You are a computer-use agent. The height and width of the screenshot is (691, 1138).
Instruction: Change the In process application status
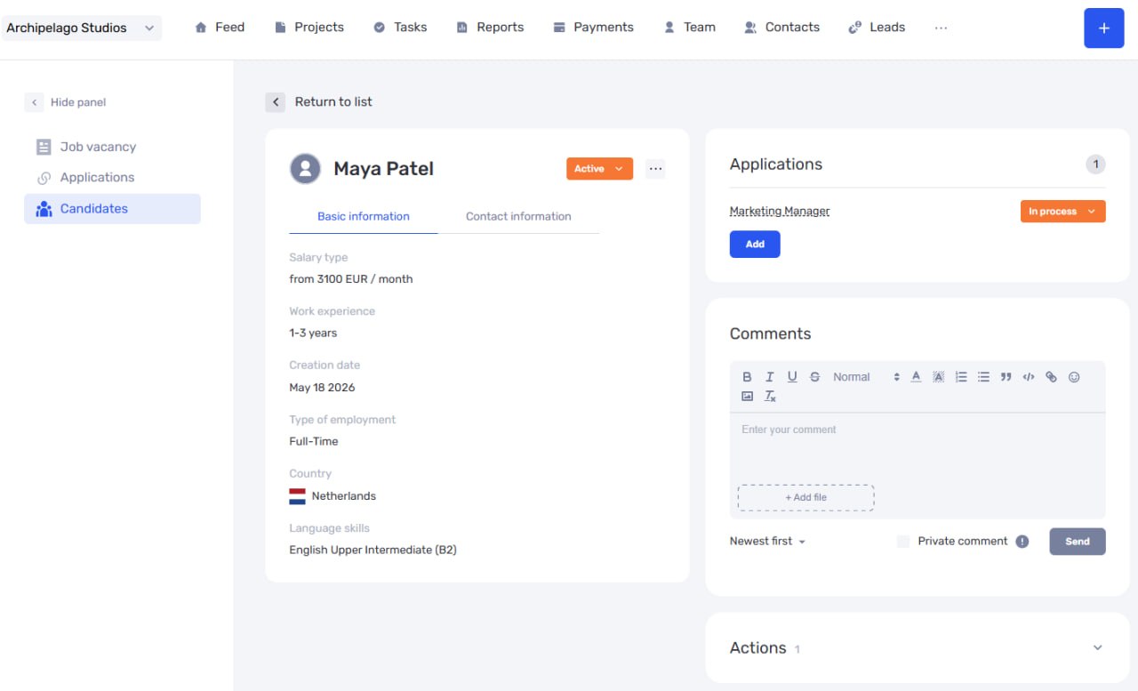(1062, 212)
